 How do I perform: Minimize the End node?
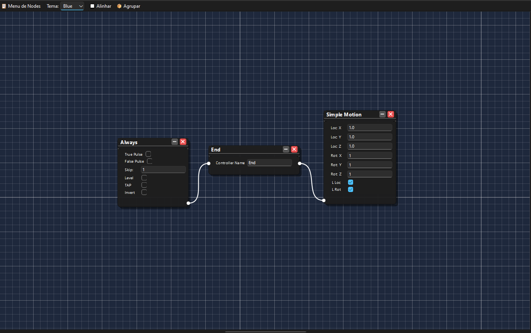click(286, 149)
